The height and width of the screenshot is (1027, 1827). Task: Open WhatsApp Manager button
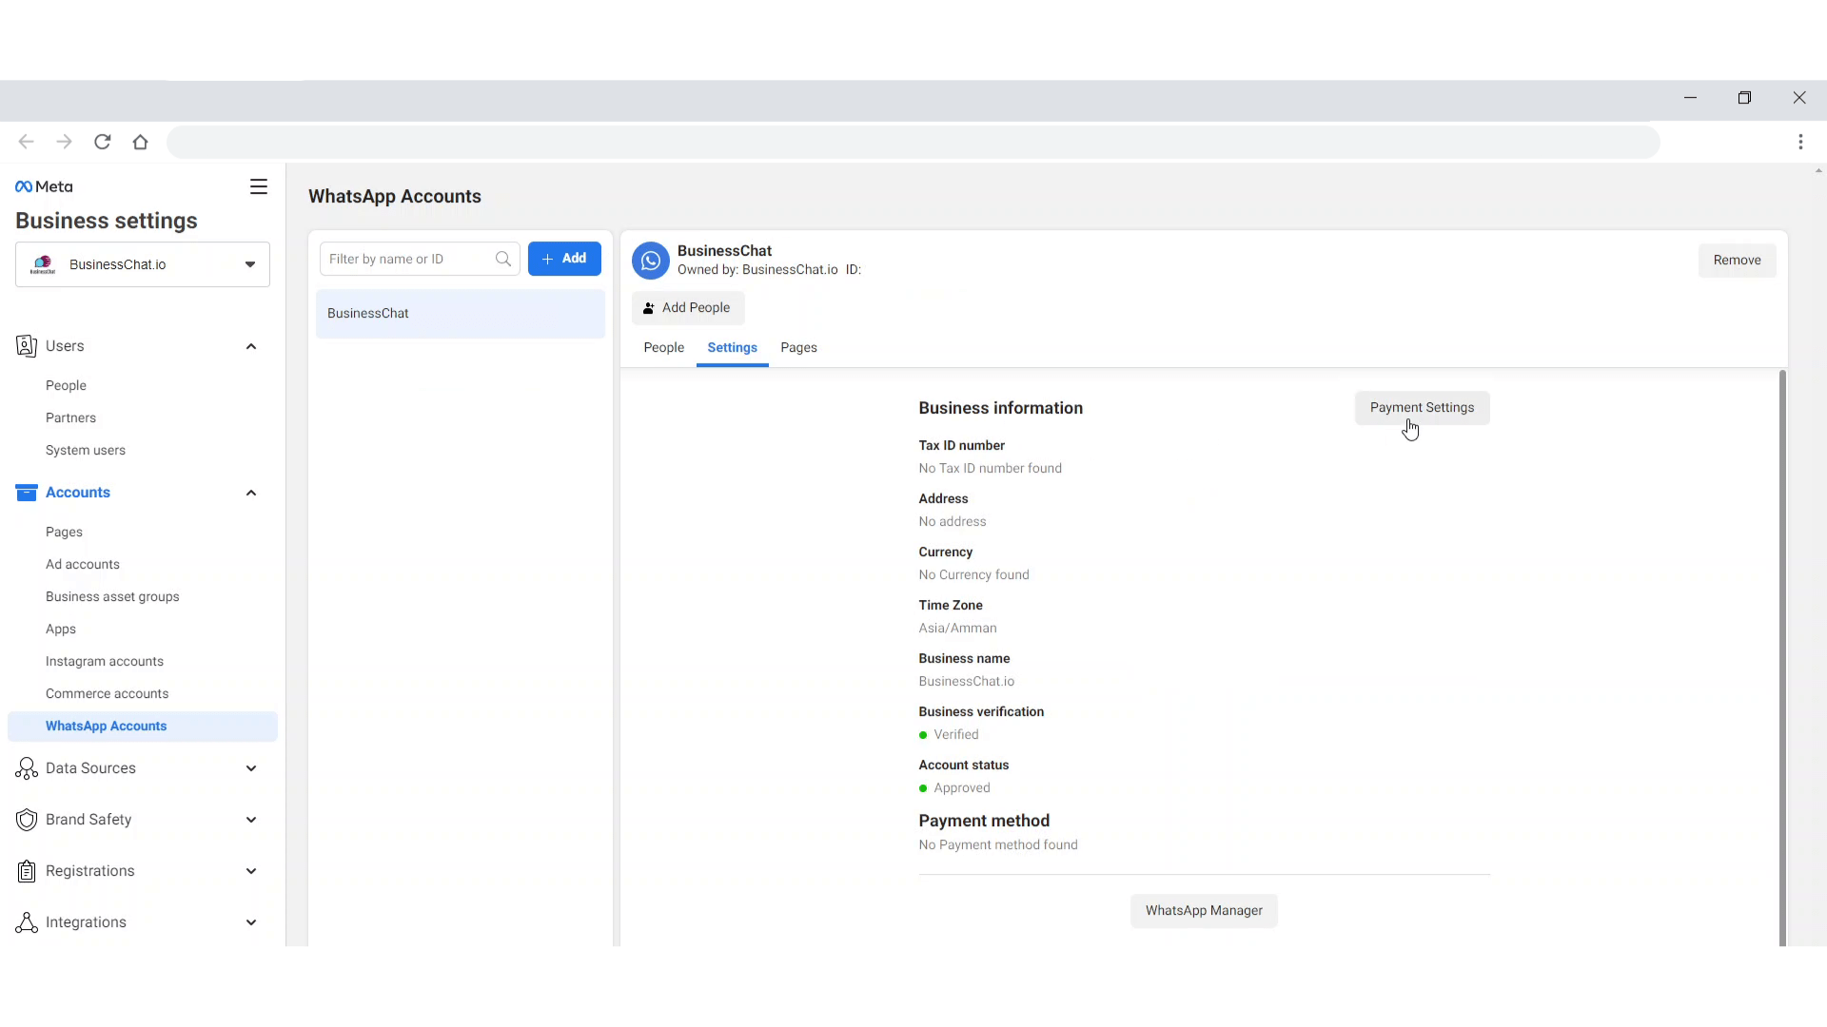coord(1204,910)
